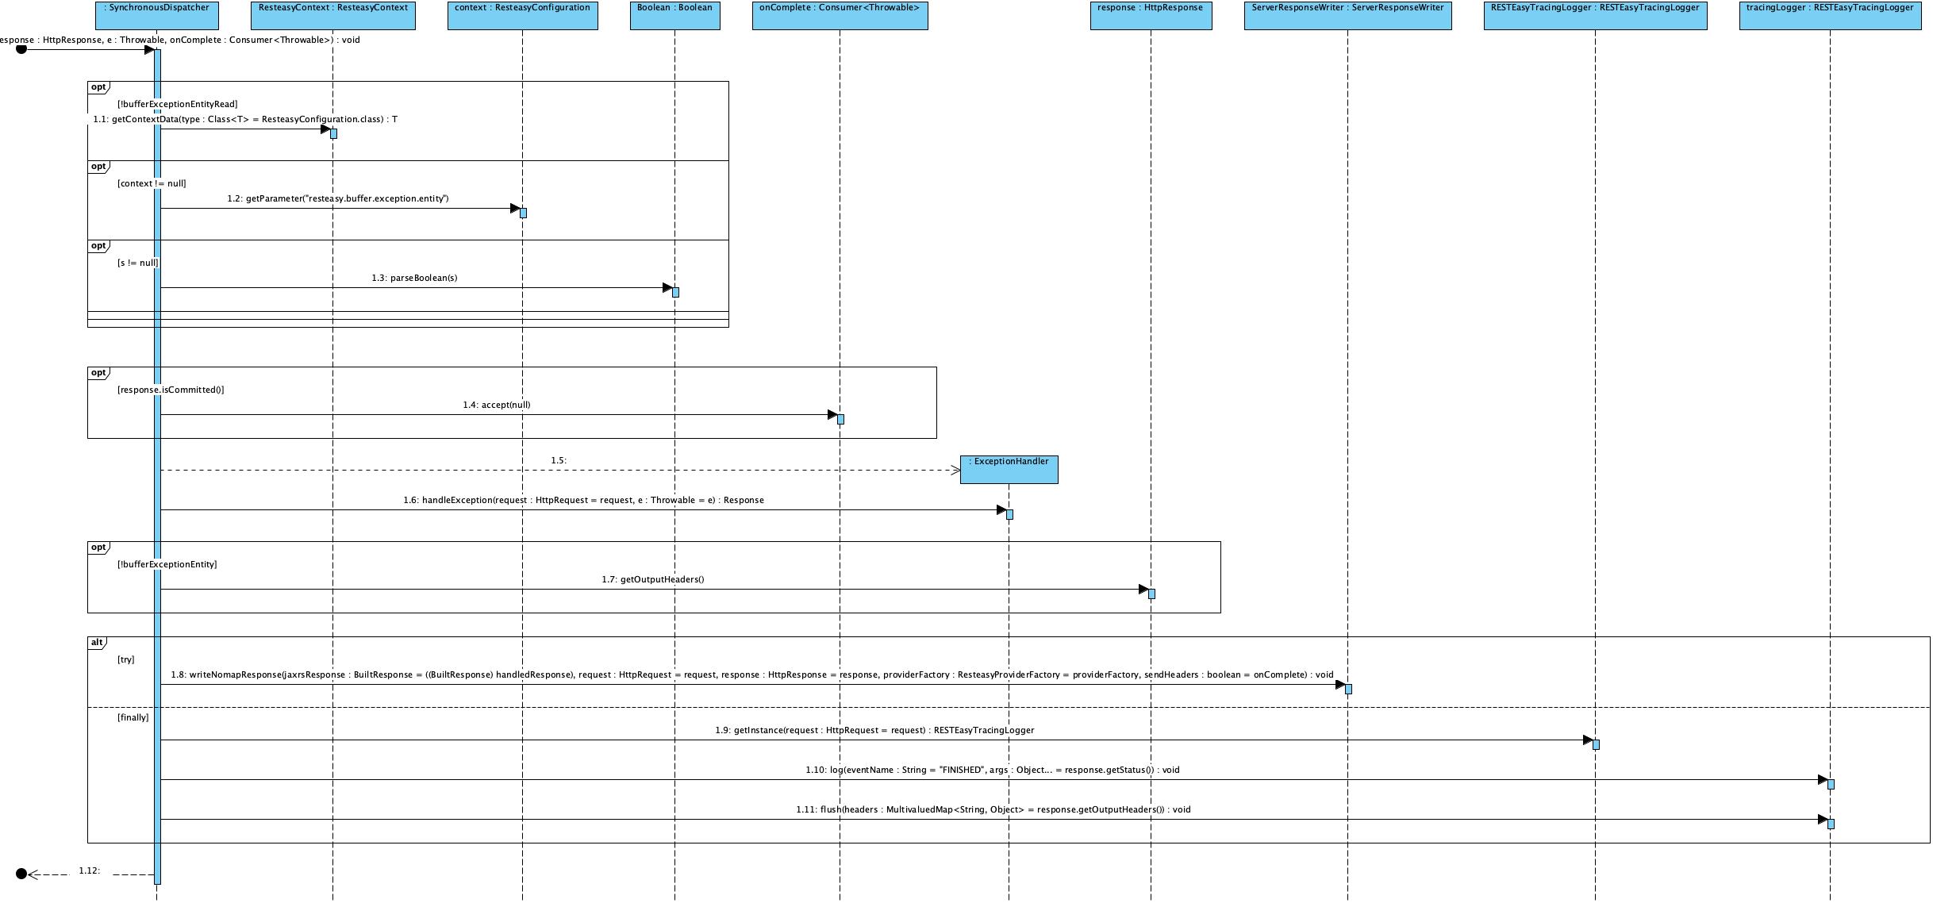Click the activation box on Boolean lifeline
This screenshot has width=1933, height=903.
click(x=675, y=292)
